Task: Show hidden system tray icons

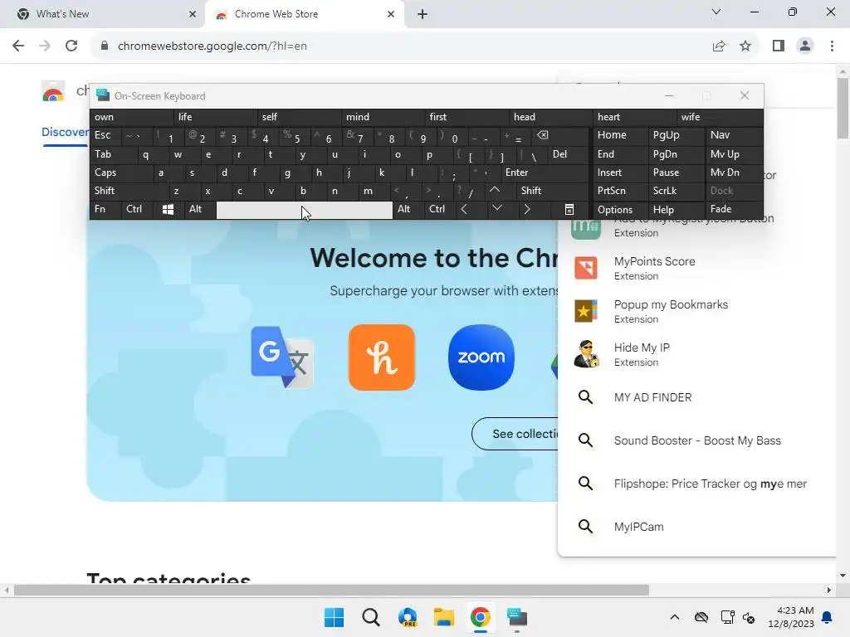Action: coord(674,617)
